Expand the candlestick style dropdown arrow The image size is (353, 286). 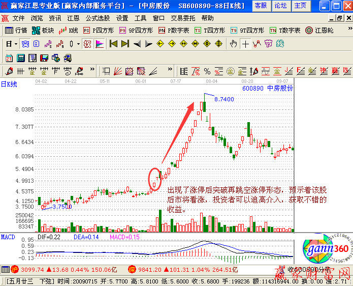tap(78, 44)
